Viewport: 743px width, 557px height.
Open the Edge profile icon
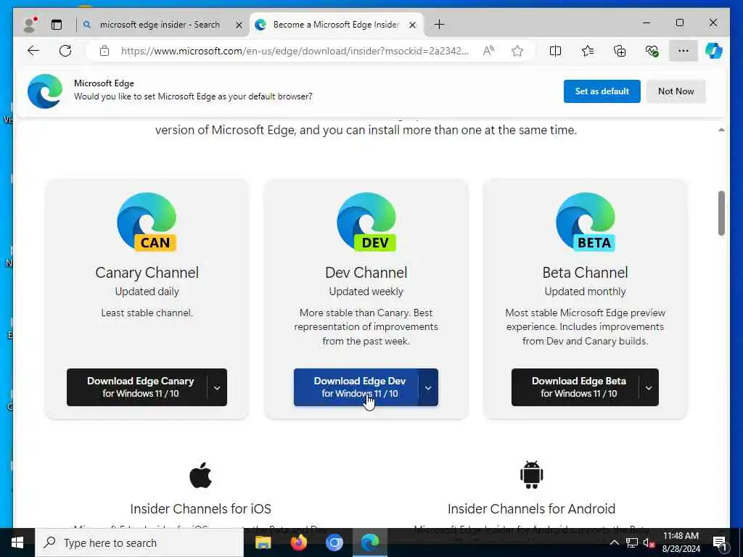tap(30, 24)
